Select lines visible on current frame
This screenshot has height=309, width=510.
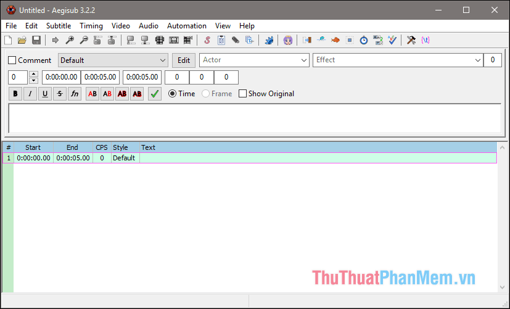(x=159, y=40)
